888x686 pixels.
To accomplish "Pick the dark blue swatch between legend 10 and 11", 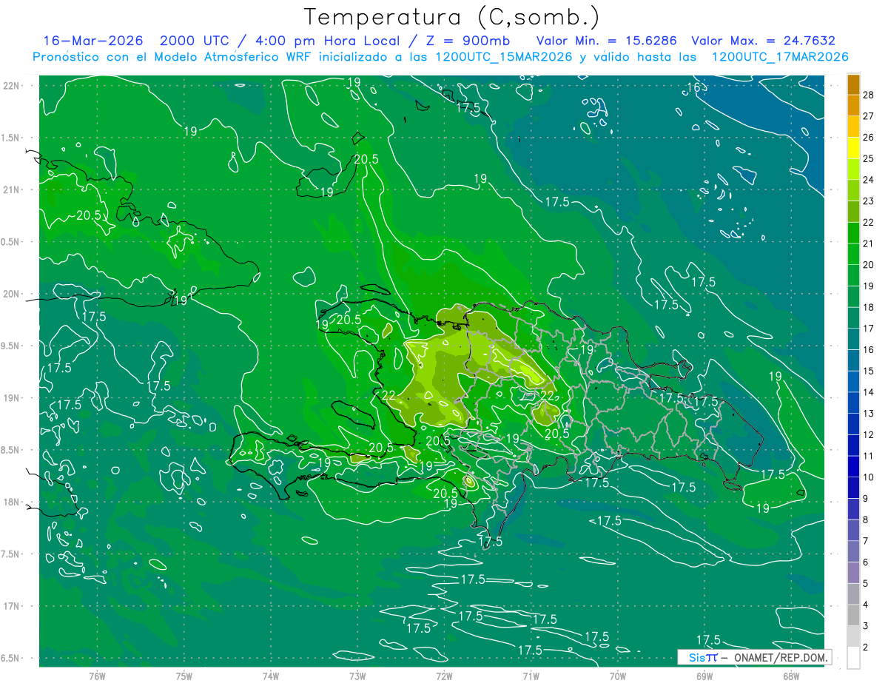I will click(853, 466).
